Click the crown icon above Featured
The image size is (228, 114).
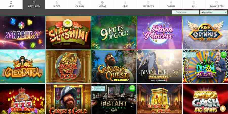coord(34,3)
